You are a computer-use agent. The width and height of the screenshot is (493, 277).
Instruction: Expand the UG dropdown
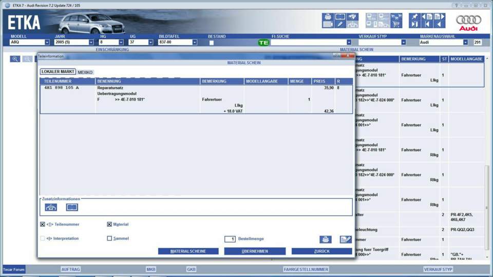coord(150,42)
